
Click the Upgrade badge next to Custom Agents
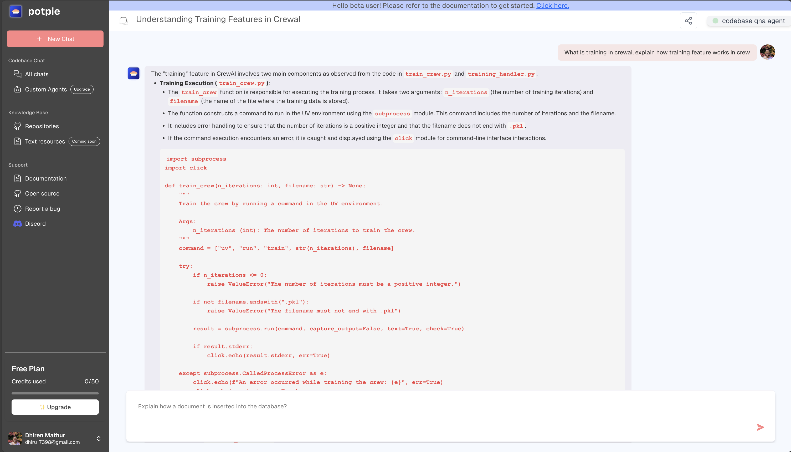coord(82,89)
